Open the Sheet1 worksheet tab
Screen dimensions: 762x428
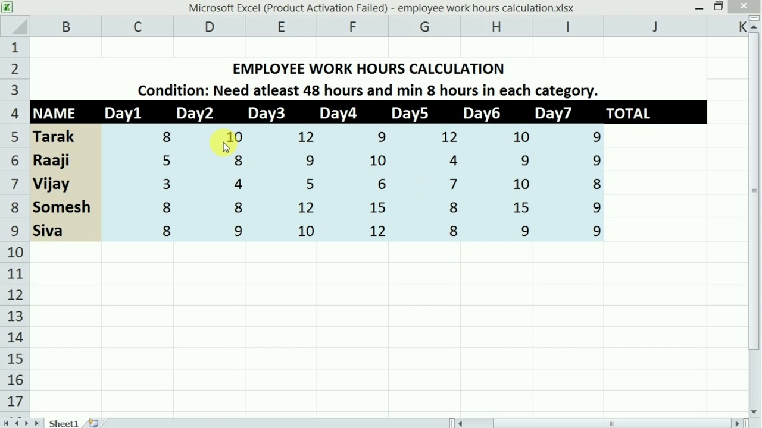[x=64, y=423]
